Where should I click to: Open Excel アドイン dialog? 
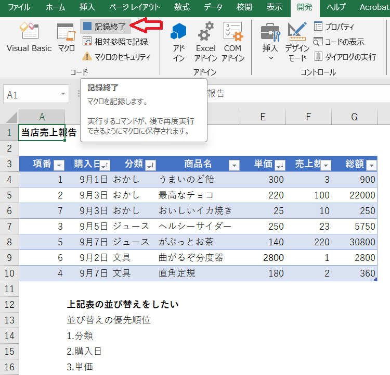pos(206,42)
